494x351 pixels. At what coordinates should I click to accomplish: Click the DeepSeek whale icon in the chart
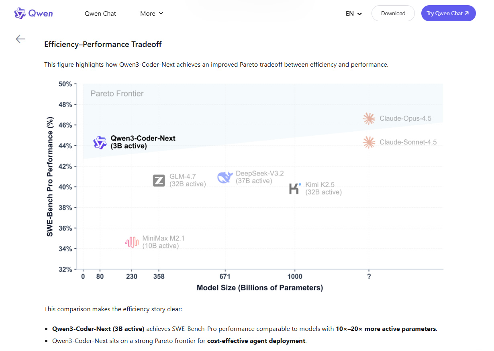click(225, 177)
